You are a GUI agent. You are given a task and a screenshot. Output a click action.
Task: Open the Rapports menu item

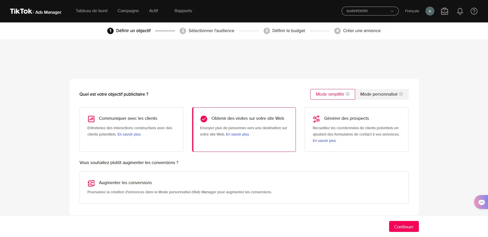(x=183, y=11)
